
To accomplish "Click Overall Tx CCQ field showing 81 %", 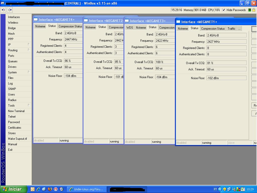I will 227,63.
